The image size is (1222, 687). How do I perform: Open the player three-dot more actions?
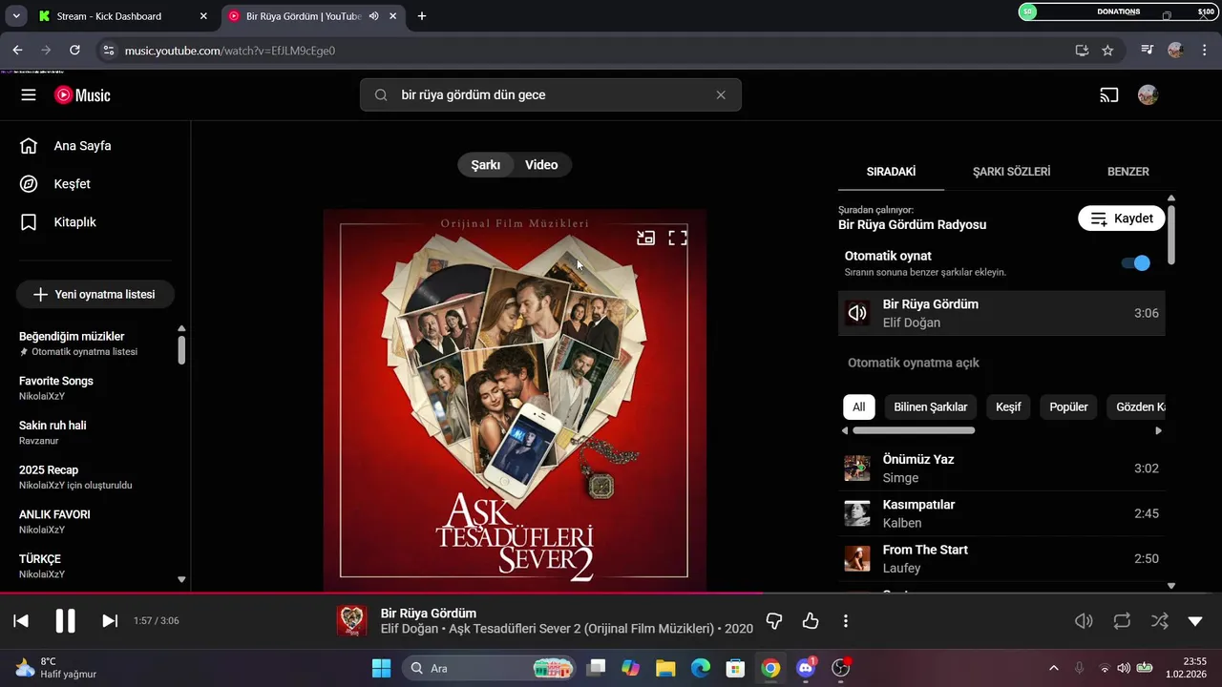[846, 621]
